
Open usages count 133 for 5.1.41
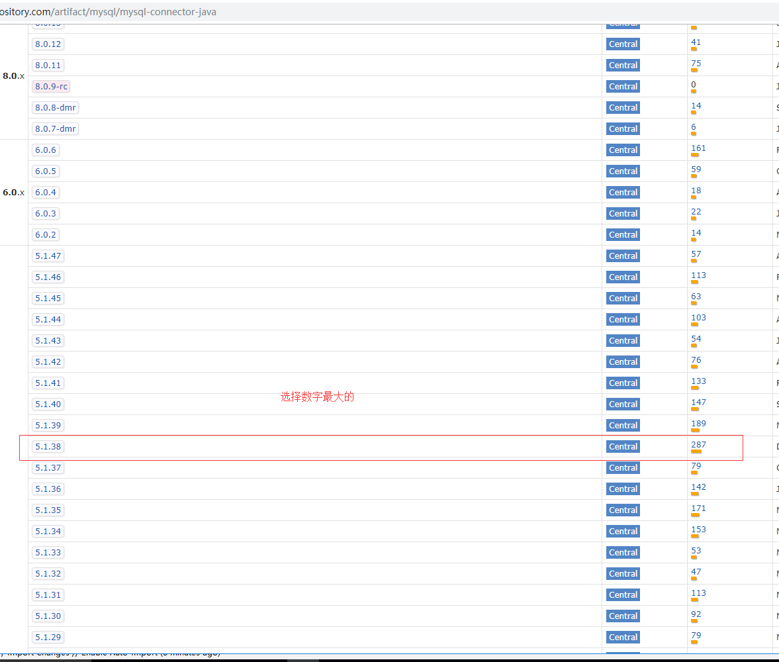(x=698, y=382)
